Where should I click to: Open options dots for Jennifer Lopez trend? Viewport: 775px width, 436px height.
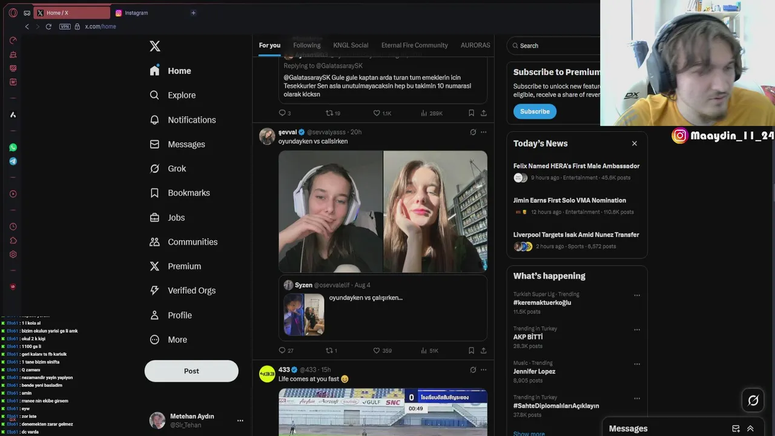(x=637, y=364)
